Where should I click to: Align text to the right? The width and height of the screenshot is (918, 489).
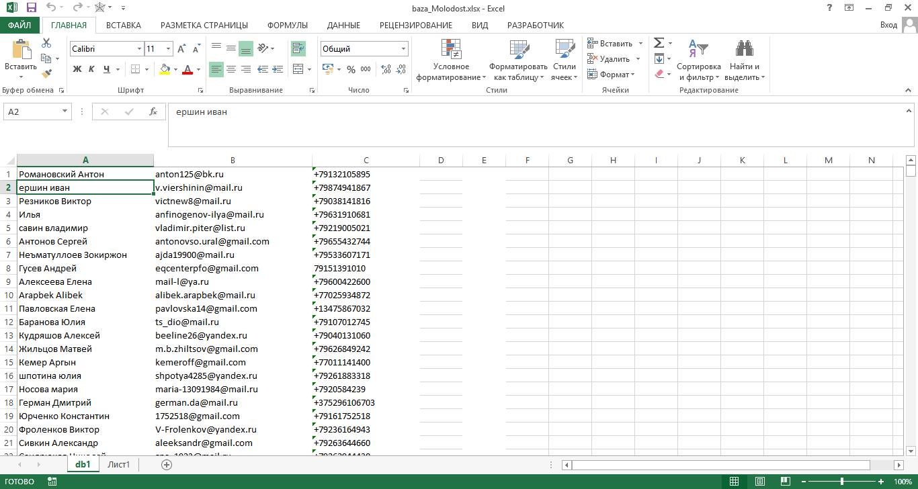[x=246, y=69]
